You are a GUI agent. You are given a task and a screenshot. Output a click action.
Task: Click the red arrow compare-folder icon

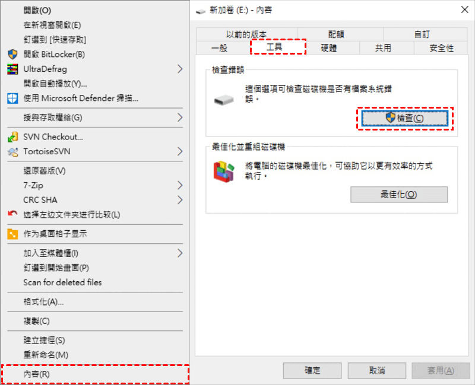click(12, 214)
